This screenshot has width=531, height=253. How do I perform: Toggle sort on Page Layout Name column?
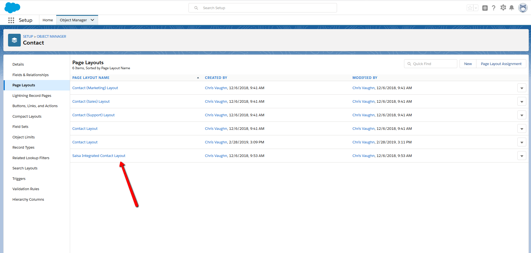click(91, 78)
